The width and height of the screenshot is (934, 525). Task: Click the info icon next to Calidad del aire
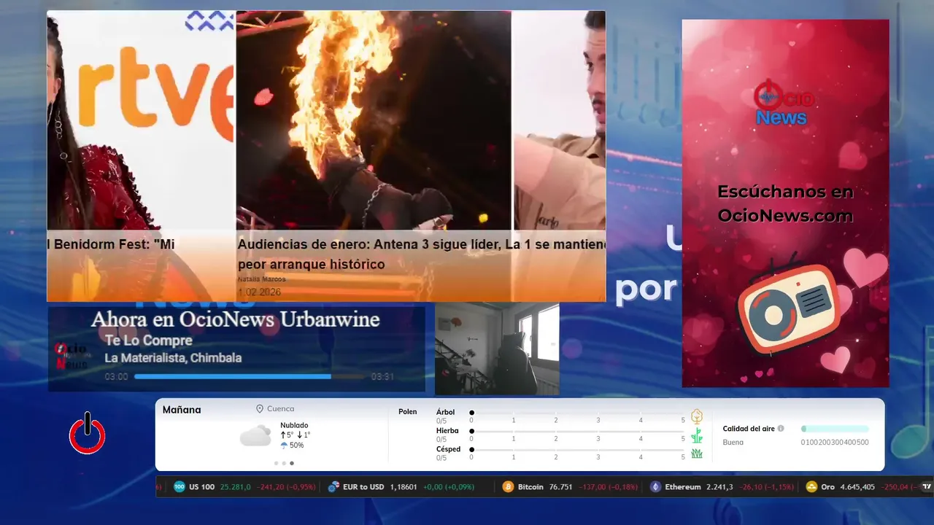click(x=781, y=429)
